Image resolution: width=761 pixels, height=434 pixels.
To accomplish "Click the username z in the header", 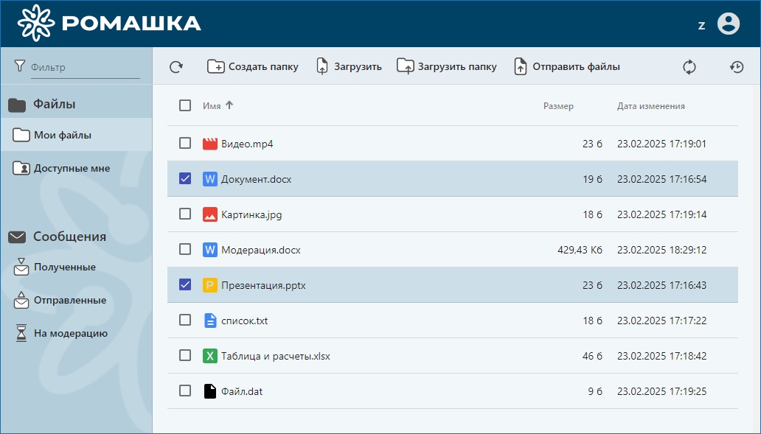I will (x=701, y=25).
